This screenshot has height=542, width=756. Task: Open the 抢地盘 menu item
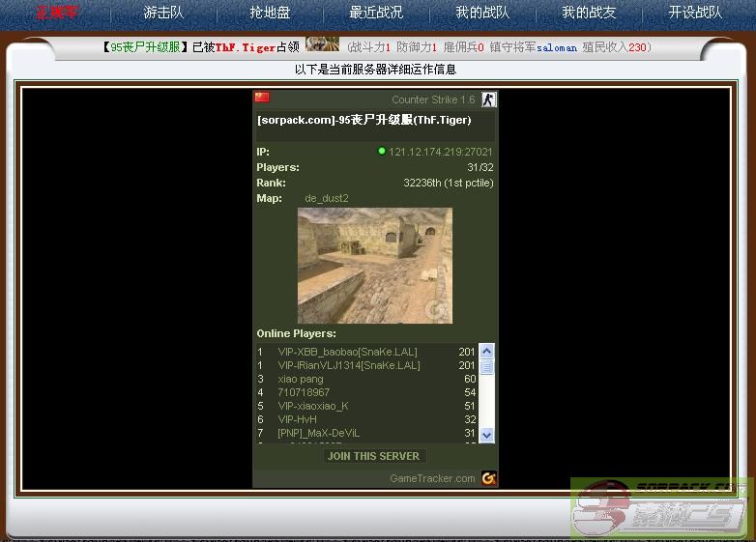click(x=270, y=13)
